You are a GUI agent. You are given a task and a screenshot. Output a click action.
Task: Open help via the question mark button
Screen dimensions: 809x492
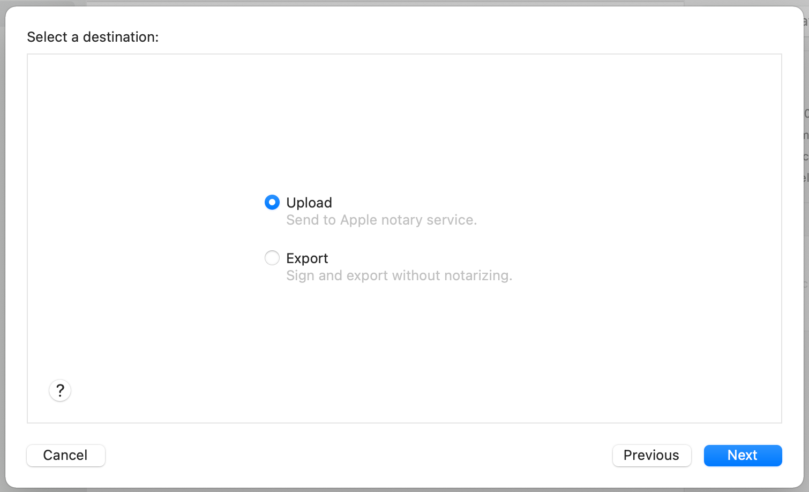pos(60,390)
